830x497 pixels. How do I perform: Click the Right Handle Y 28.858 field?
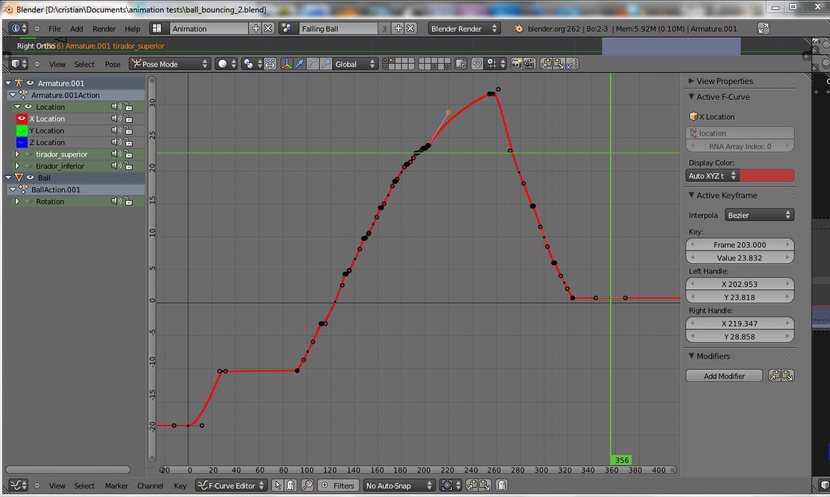pyautogui.click(x=740, y=336)
